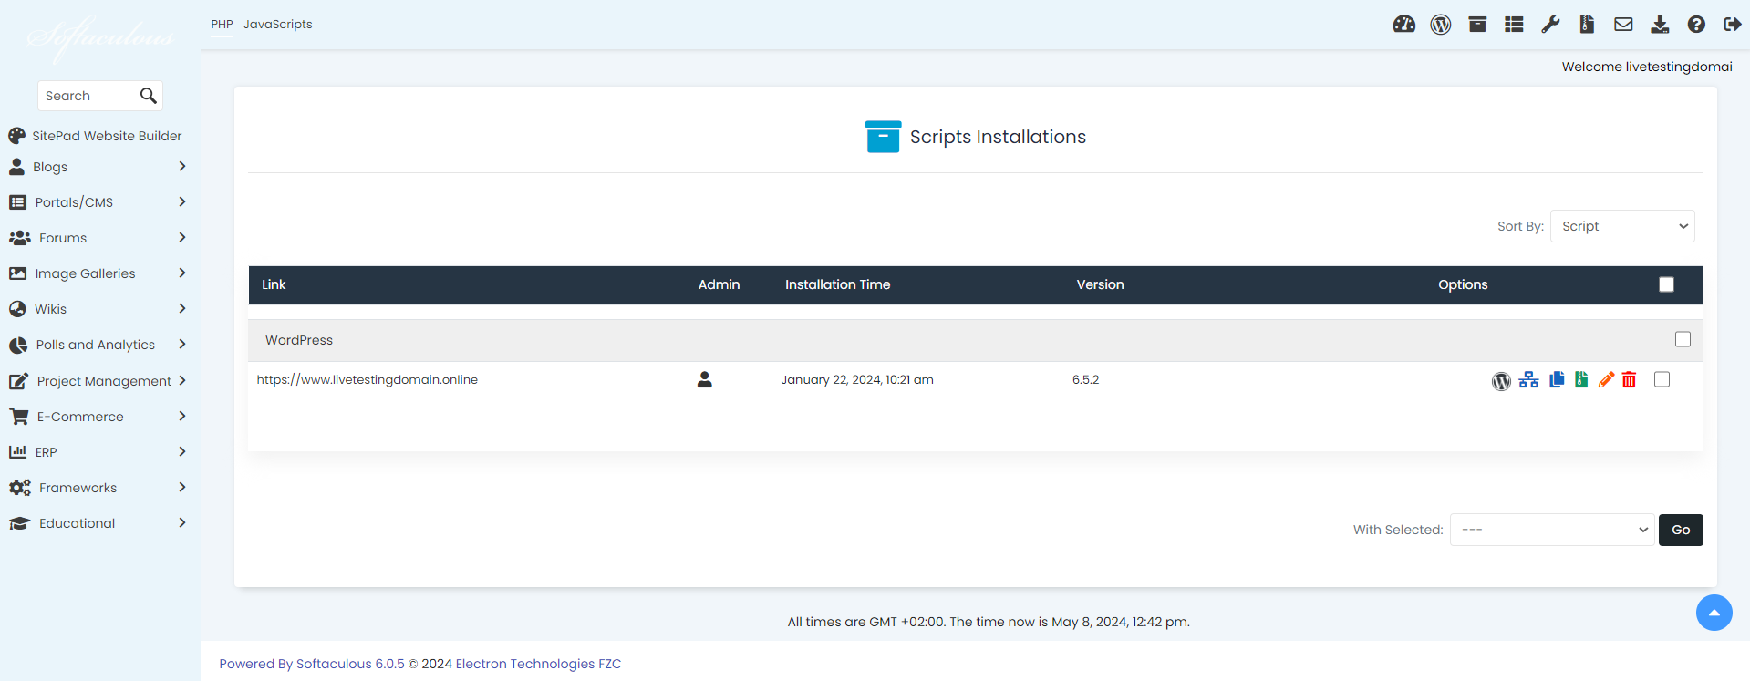Click the Softaculous logo
The width and height of the screenshot is (1750, 681).
[99, 37]
